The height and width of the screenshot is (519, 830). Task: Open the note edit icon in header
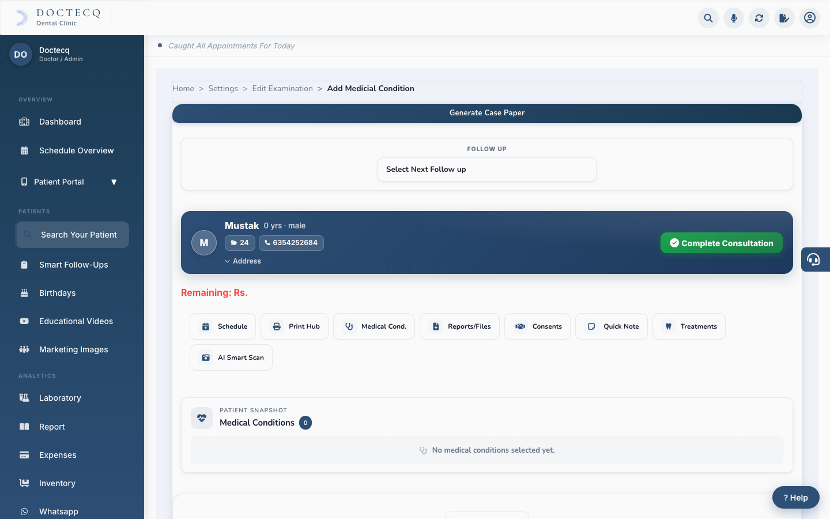pyautogui.click(x=784, y=18)
